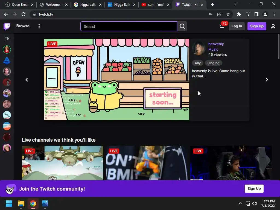Viewport: 280px width, 210px height.
Task: Click the Chrome taskbar icon
Action: pos(33,203)
